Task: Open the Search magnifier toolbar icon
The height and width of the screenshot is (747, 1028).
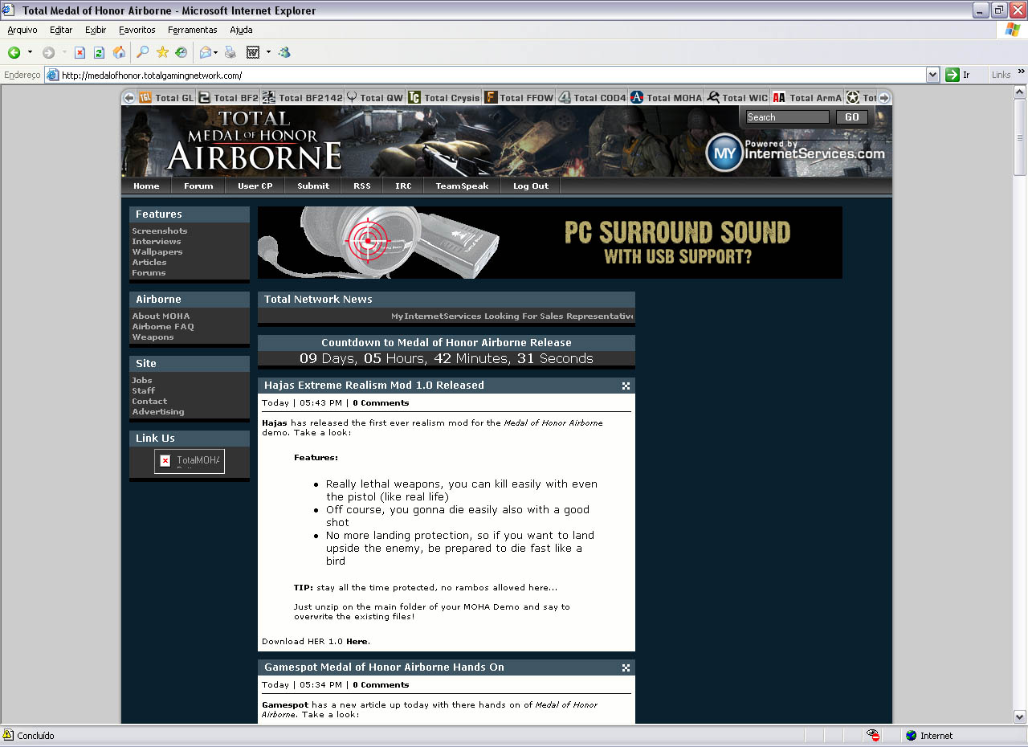Action: pyautogui.click(x=142, y=53)
